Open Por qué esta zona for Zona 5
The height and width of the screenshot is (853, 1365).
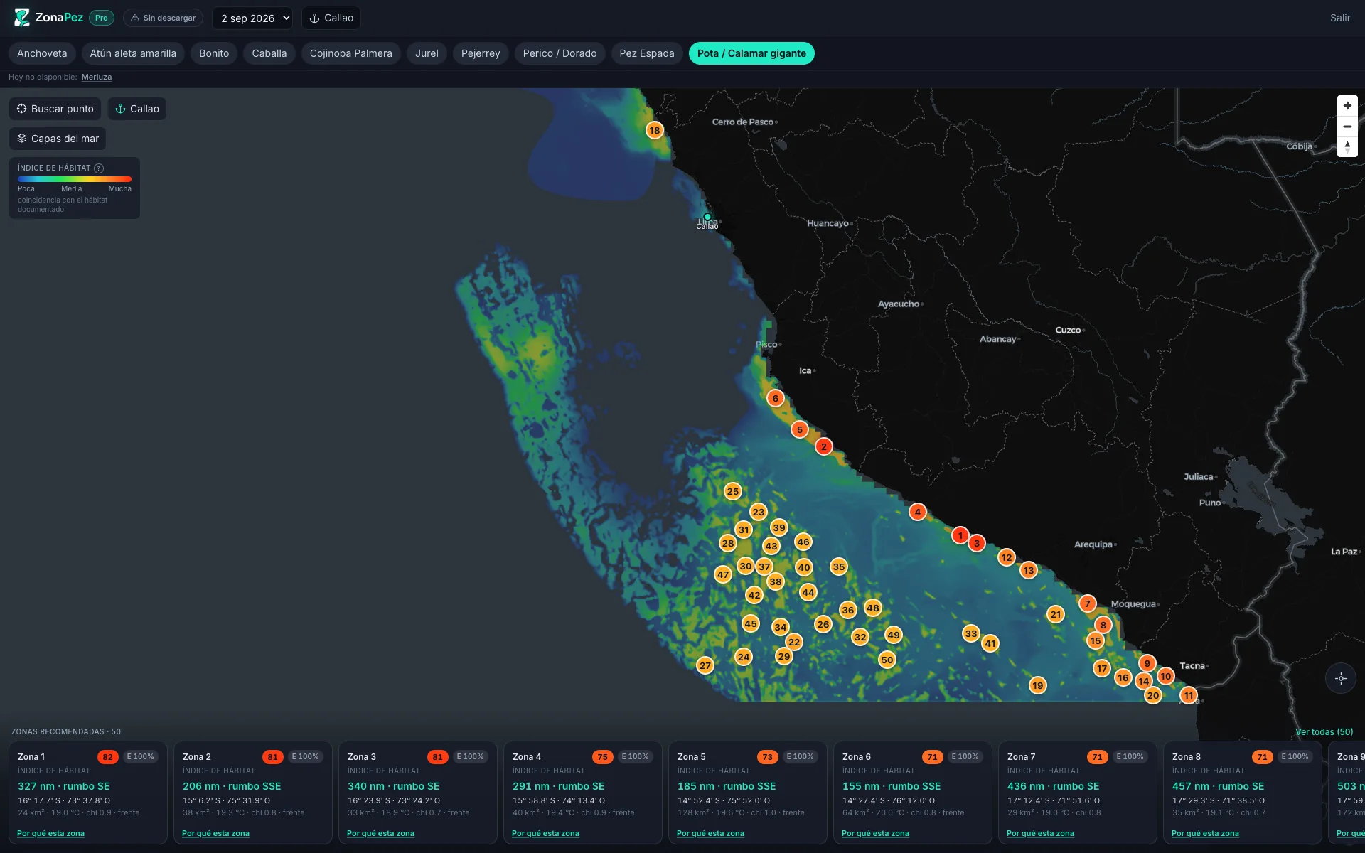pos(710,833)
